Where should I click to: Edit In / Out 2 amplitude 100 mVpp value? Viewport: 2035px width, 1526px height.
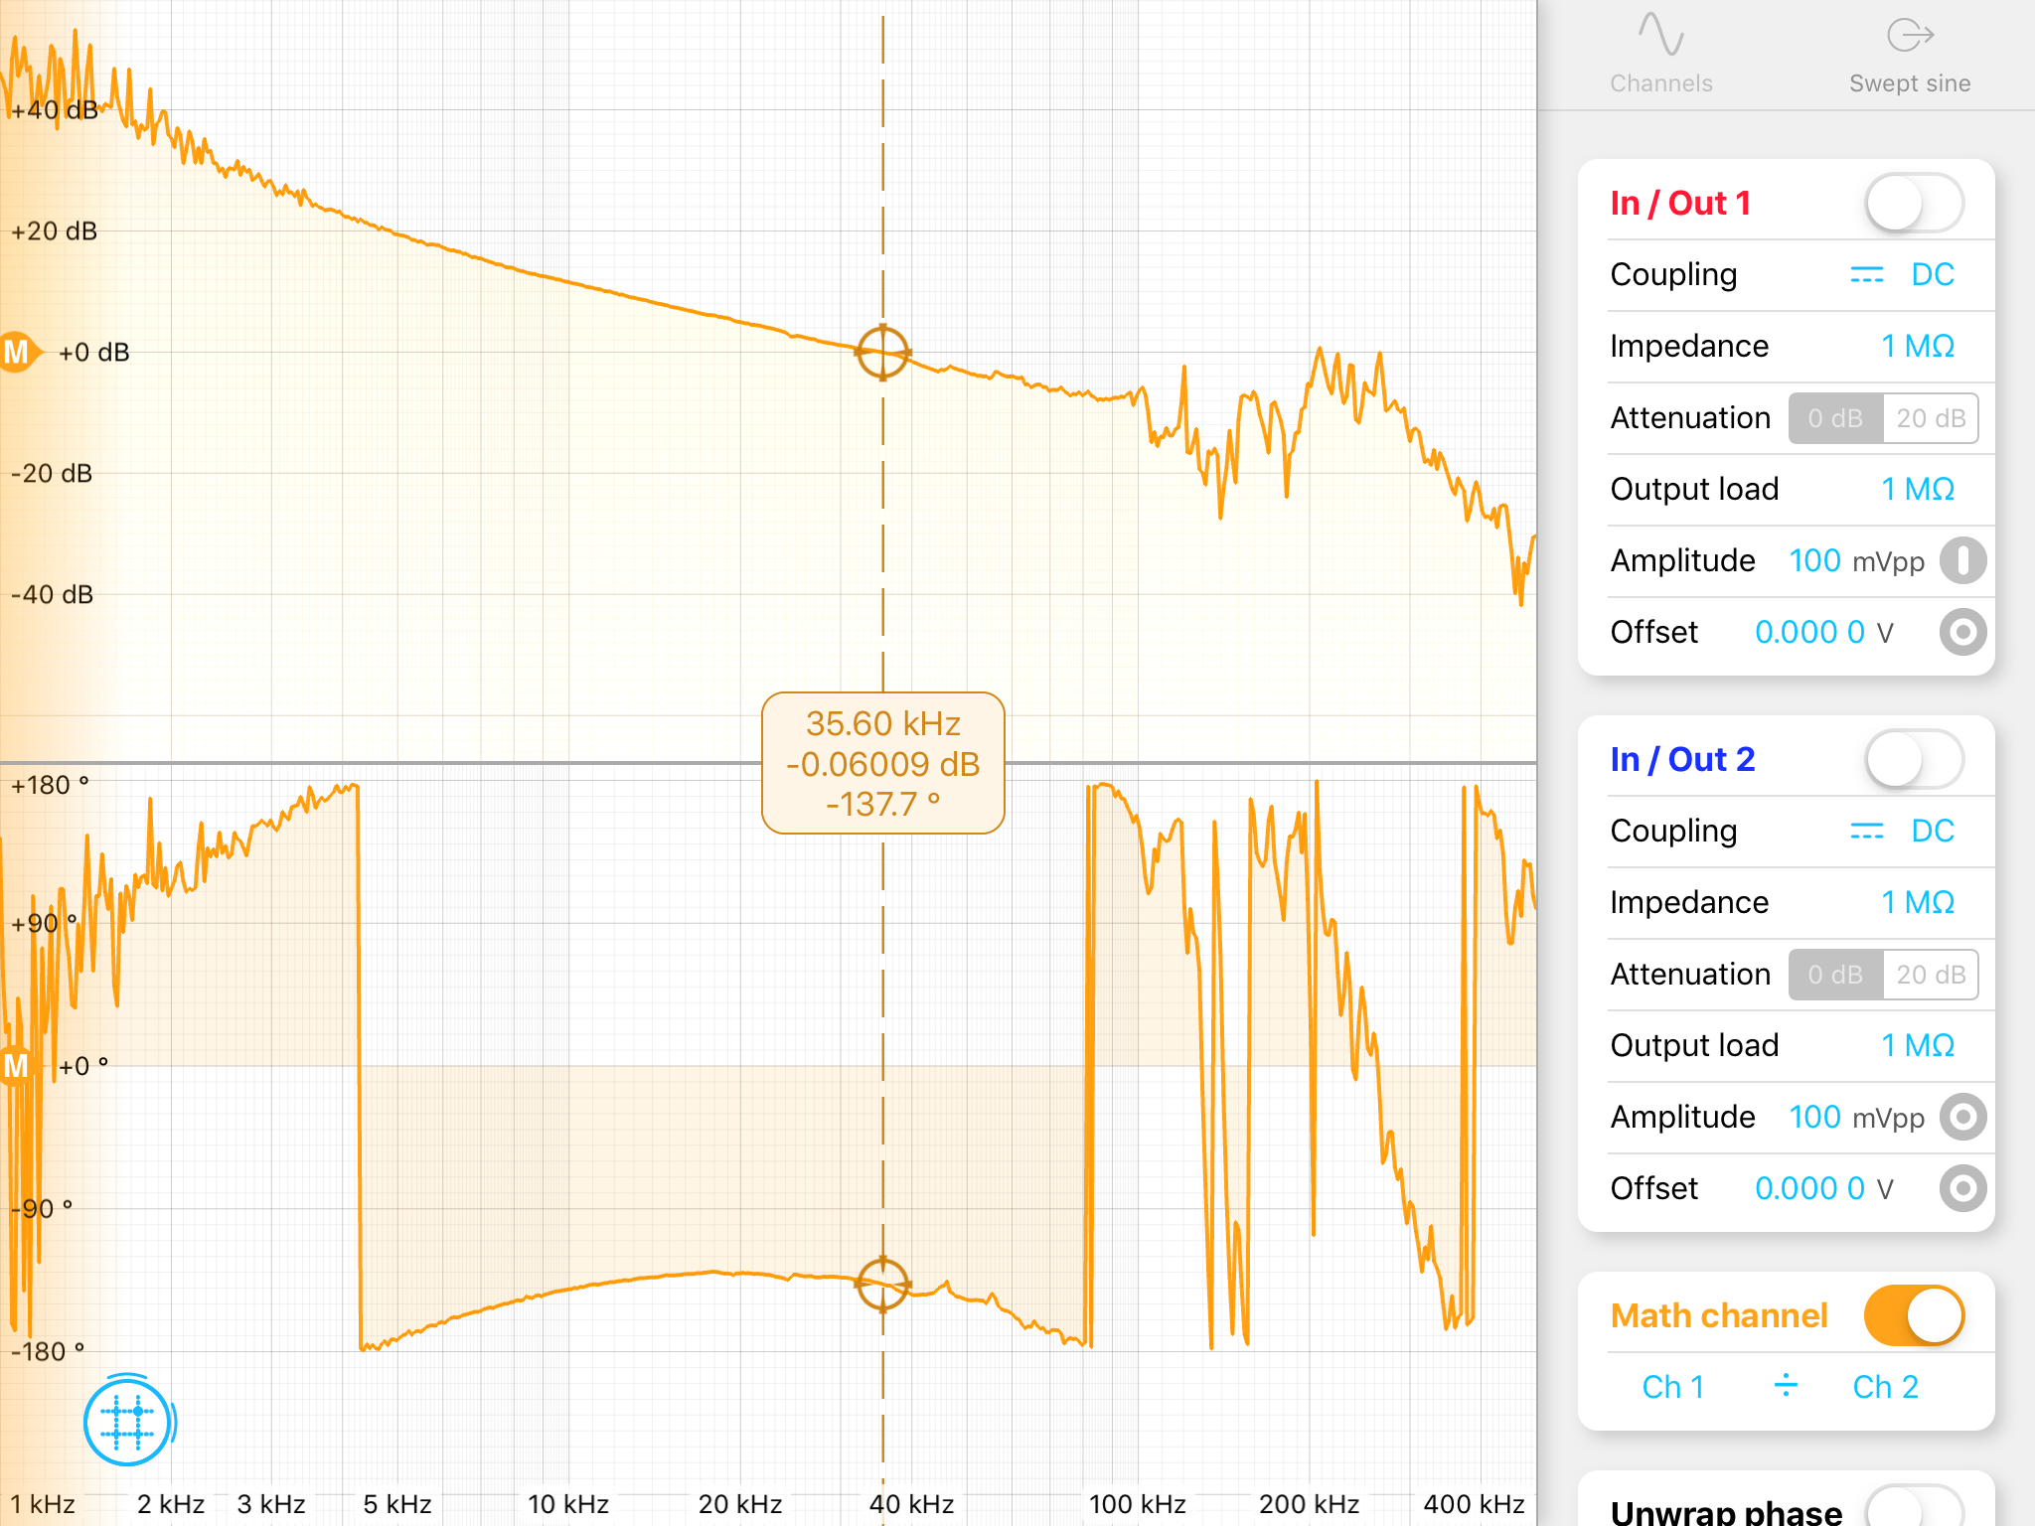coord(1856,1117)
